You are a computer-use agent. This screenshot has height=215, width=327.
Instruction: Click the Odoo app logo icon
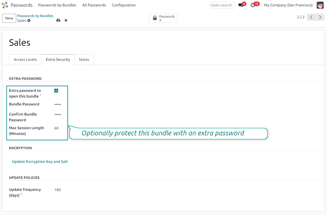point(5,5)
